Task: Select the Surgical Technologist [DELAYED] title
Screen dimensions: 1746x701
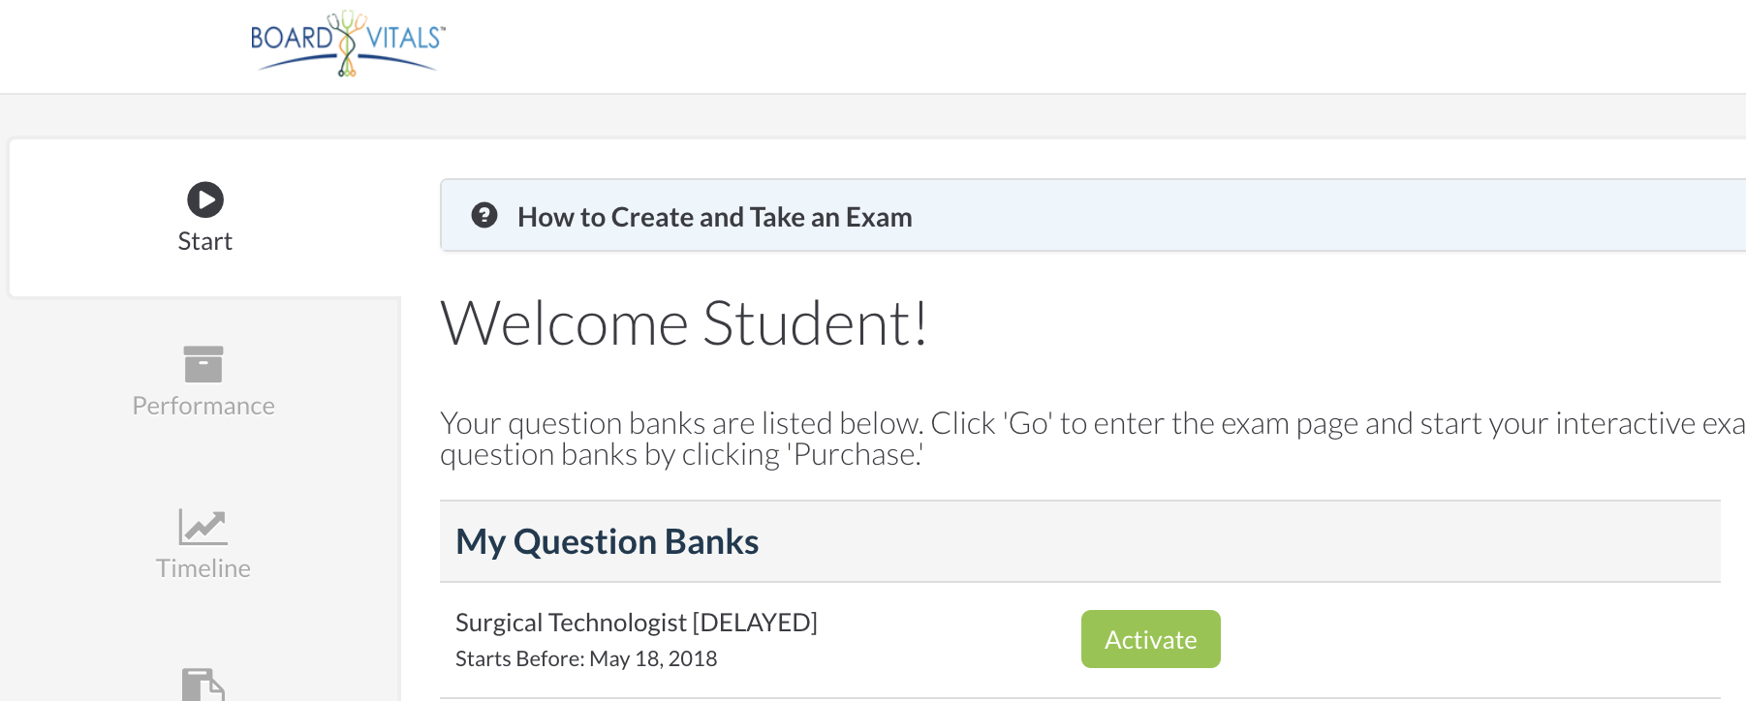Action: click(x=637, y=623)
